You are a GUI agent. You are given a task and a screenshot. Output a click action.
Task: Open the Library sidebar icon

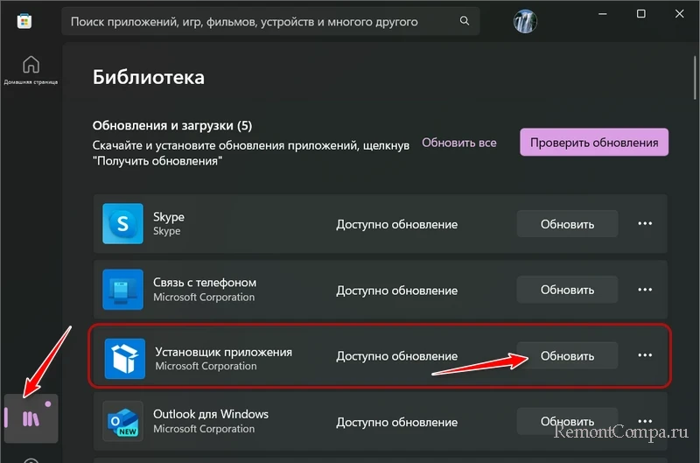31,418
